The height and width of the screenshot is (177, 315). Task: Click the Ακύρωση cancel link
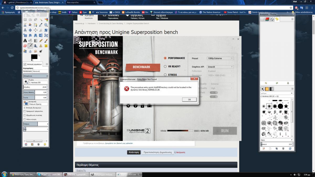pos(181,152)
